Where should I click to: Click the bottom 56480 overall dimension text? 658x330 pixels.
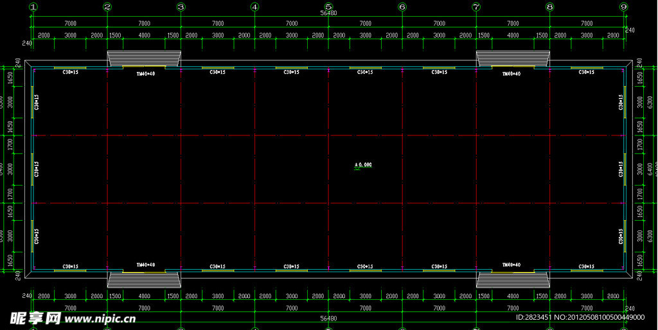328,317
